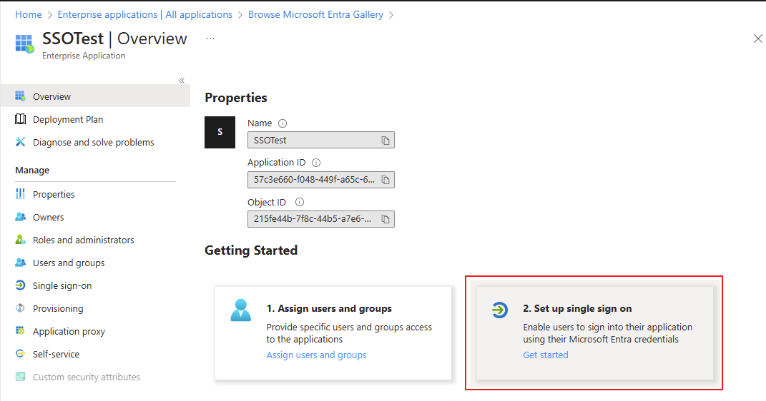This screenshot has height=401, width=766.
Task: Open Enterprise applications | All applications breadcrumb
Action: [x=145, y=14]
